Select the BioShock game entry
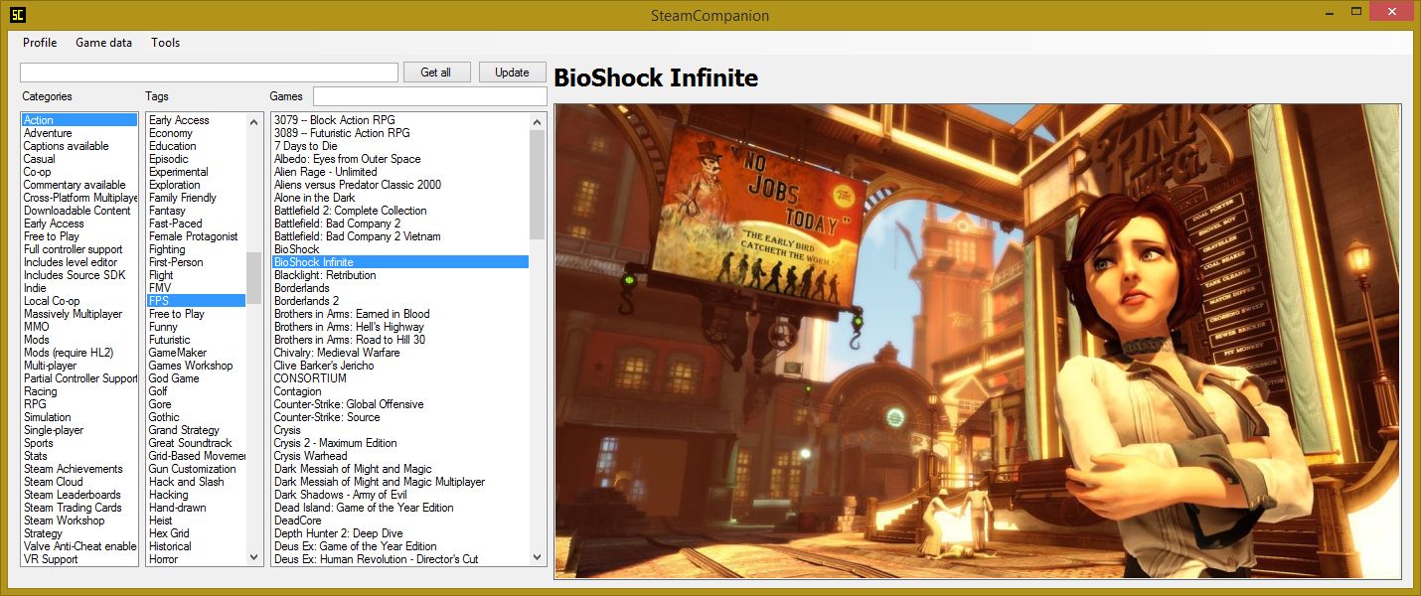Screen dimensions: 1421x596 pyautogui.click(x=400, y=249)
